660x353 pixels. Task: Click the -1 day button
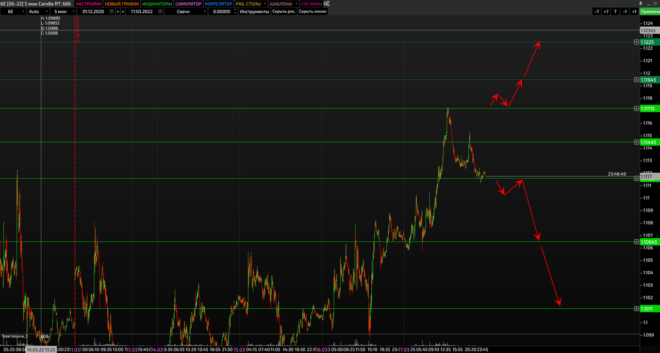[x=624, y=11]
